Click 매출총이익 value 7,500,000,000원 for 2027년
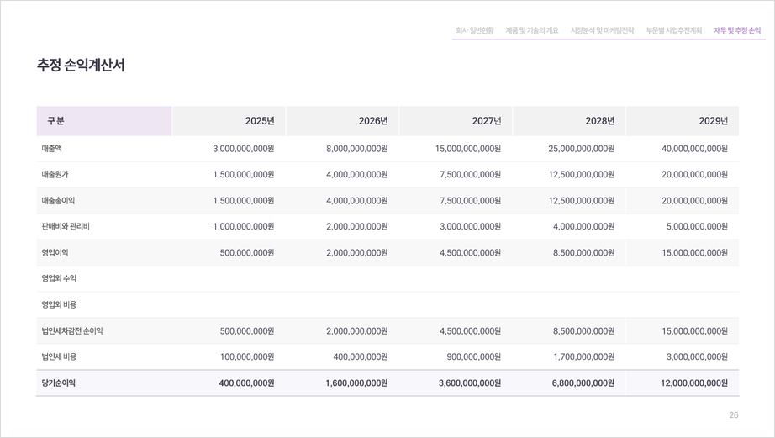Viewport: 775px width, 438px height. 470,201
